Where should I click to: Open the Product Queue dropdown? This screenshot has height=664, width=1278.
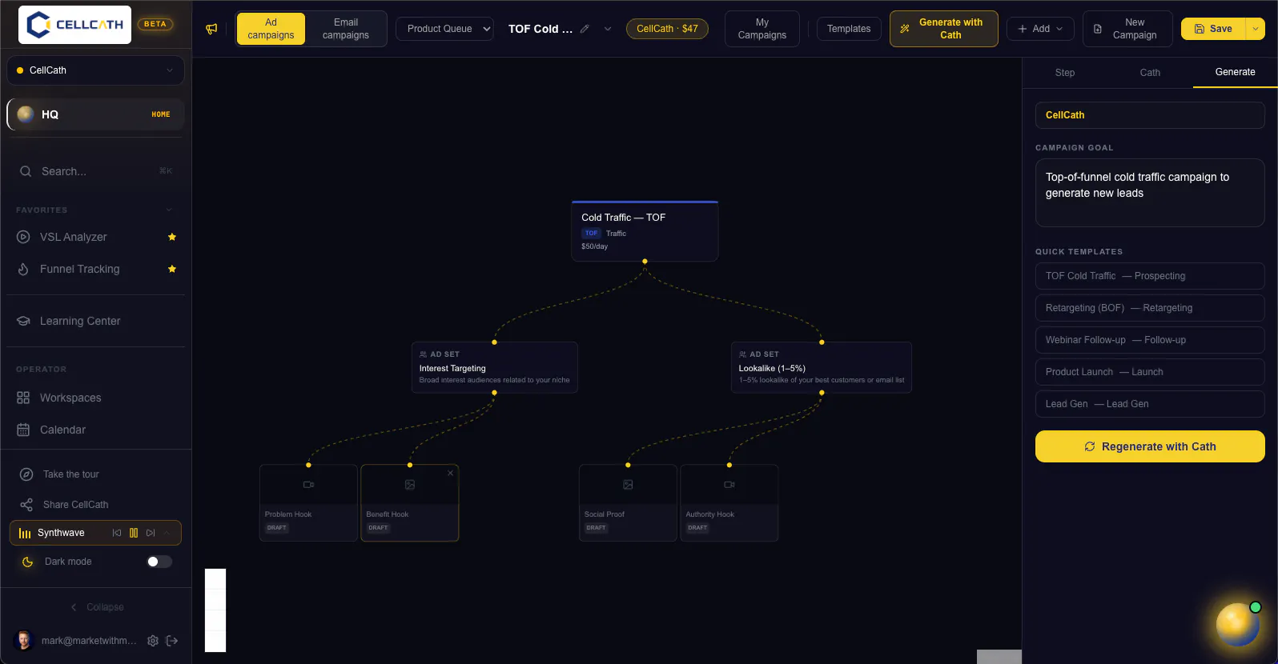point(444,29)
